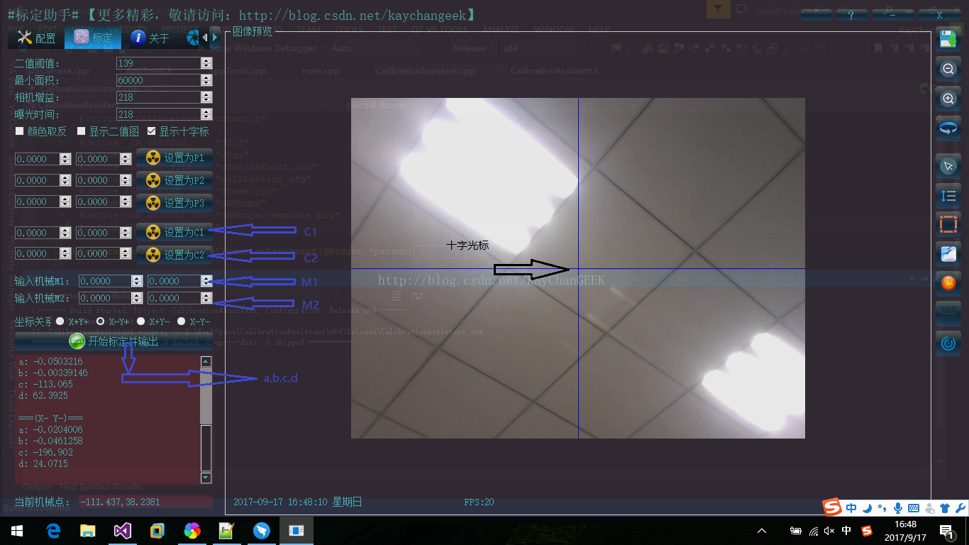The width and height of the screenshot is (969, 545).
Task: Uncheck the 显示十字标 checkbox
Action: coord(152,131)
